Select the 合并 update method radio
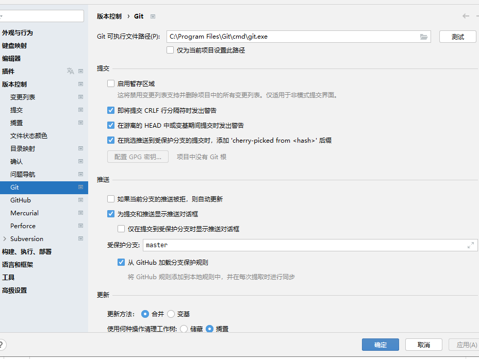479x359 pixels. [x=145, y=314]
